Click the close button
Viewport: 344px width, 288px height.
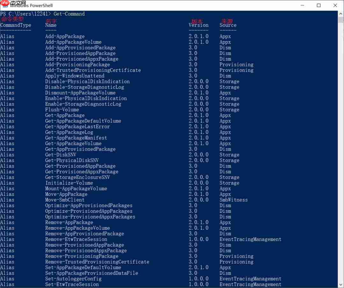[335, 5]
